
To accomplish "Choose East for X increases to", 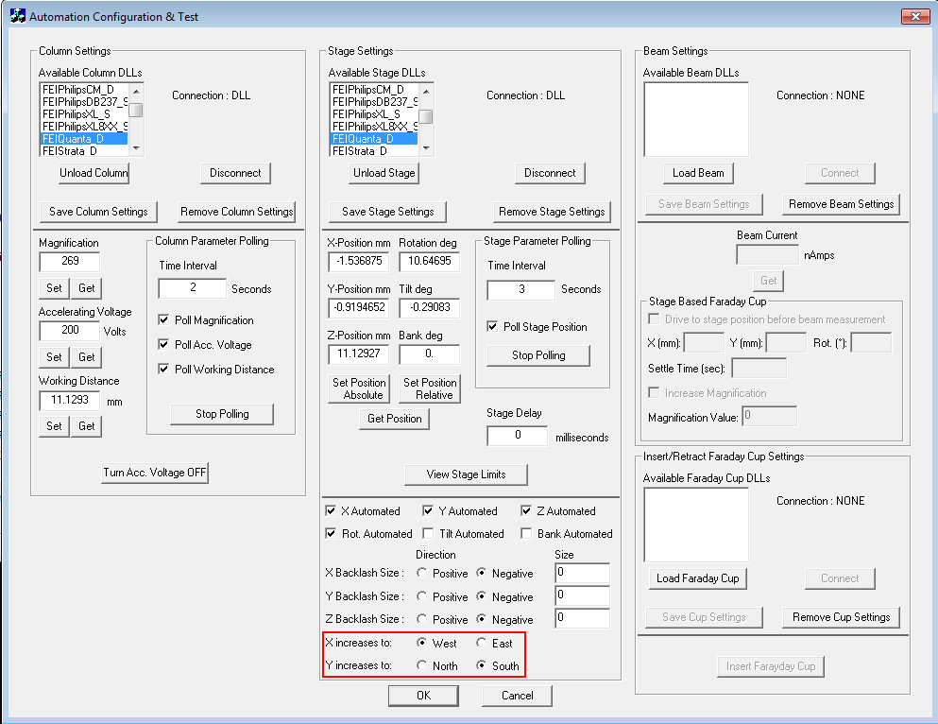I will point(482,644).
